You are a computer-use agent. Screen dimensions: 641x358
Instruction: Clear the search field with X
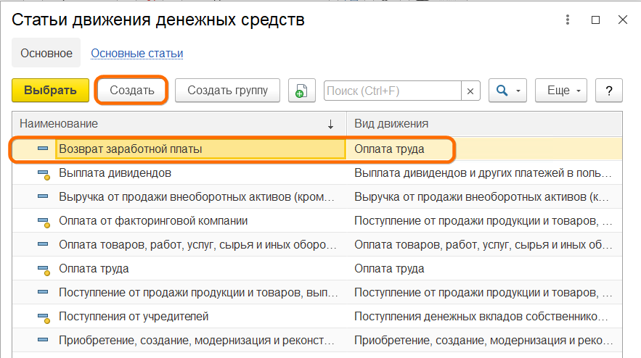click(x=470, y=91)
